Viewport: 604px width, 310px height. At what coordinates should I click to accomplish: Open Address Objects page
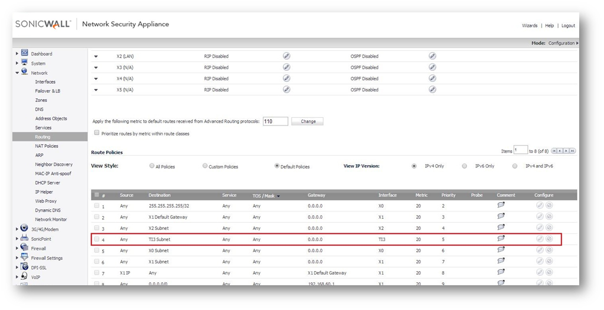click(x=51, y=118)
